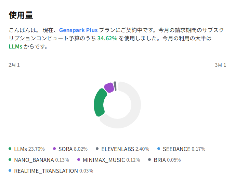Click the purple SORA legend dot
Screen dimensions: 235x180
click(x=54, y=149)
